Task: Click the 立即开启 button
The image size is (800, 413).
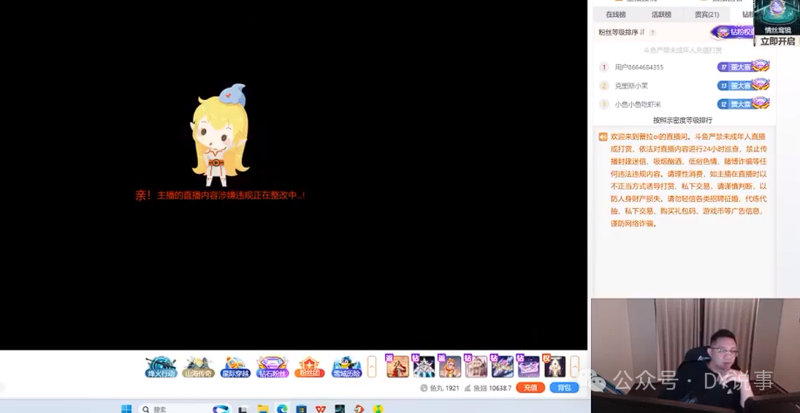Action: (x=777, y=41)
